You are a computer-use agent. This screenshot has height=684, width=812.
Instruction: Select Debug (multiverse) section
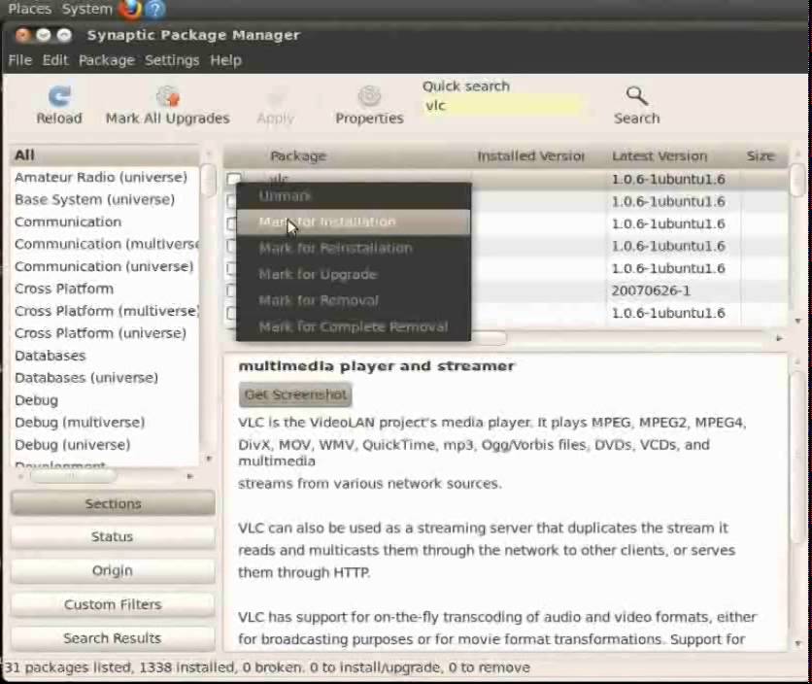[x=105, y=423]
